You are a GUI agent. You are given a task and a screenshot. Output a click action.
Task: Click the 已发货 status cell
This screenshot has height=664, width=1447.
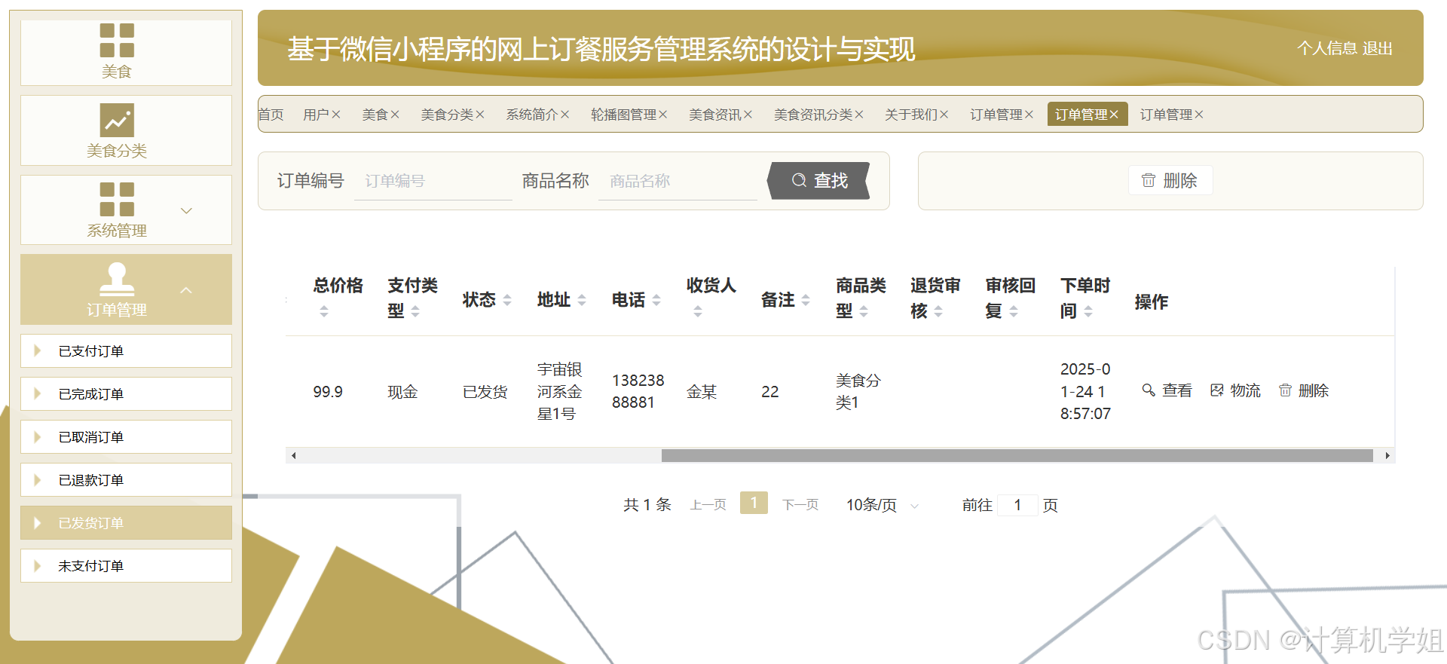click(x=485, y=392)
